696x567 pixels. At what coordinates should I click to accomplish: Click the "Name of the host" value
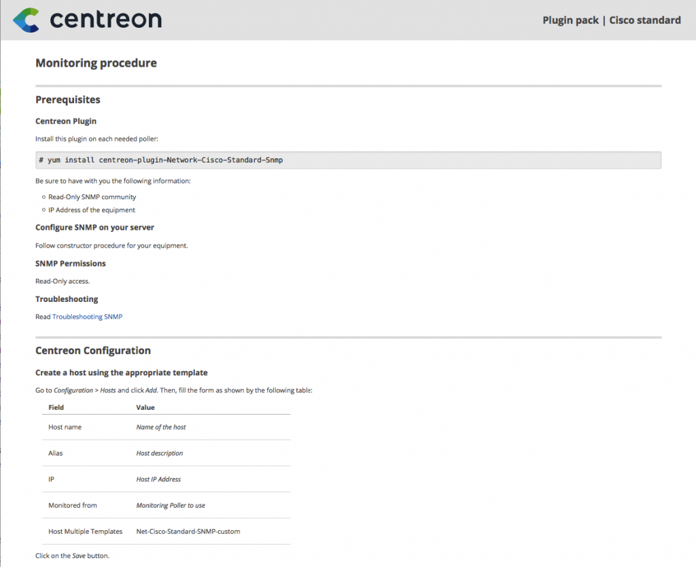(161, 427)
